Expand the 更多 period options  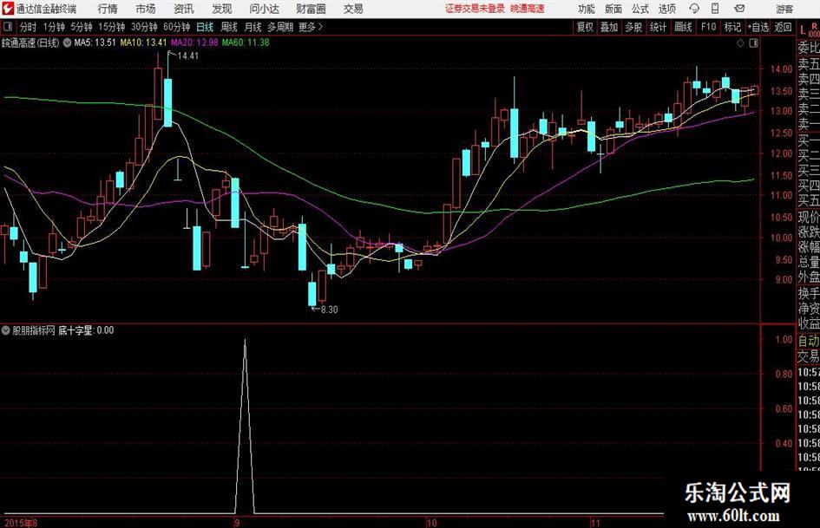[x=312, y=27]
